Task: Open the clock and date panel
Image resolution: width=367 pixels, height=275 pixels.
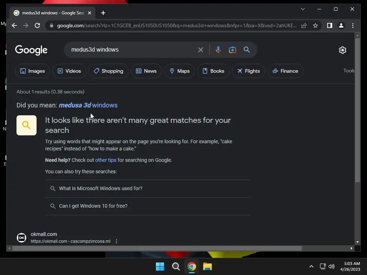Action: pos(350,266)
